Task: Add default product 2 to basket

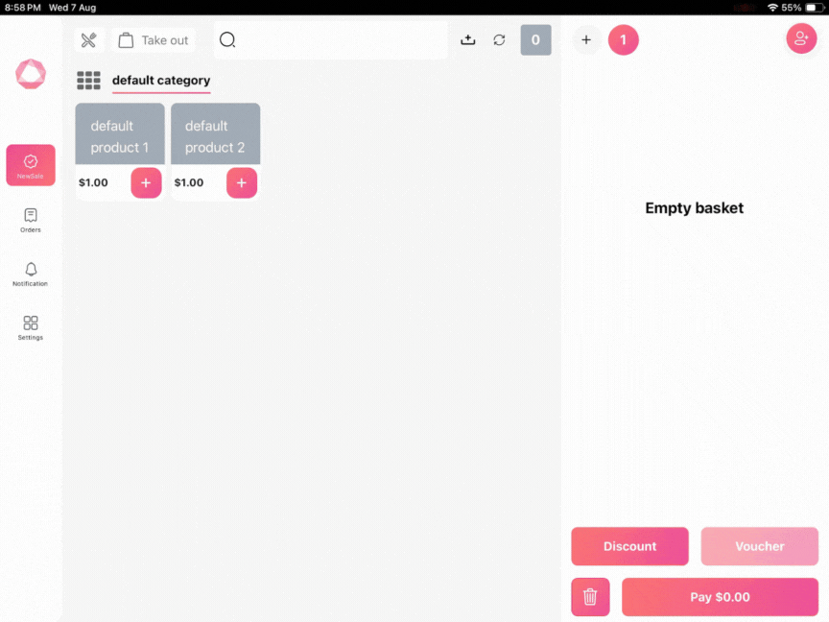Action: point(241,182)
